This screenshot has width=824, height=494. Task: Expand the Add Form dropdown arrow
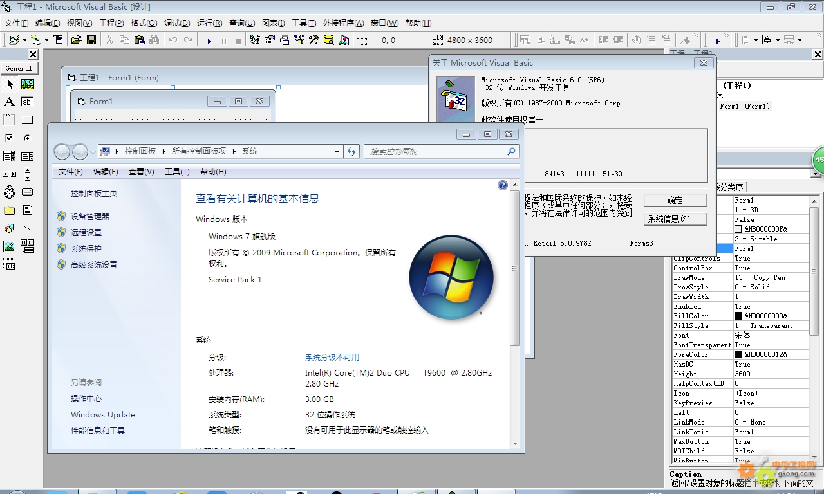(x=46, y=40)
